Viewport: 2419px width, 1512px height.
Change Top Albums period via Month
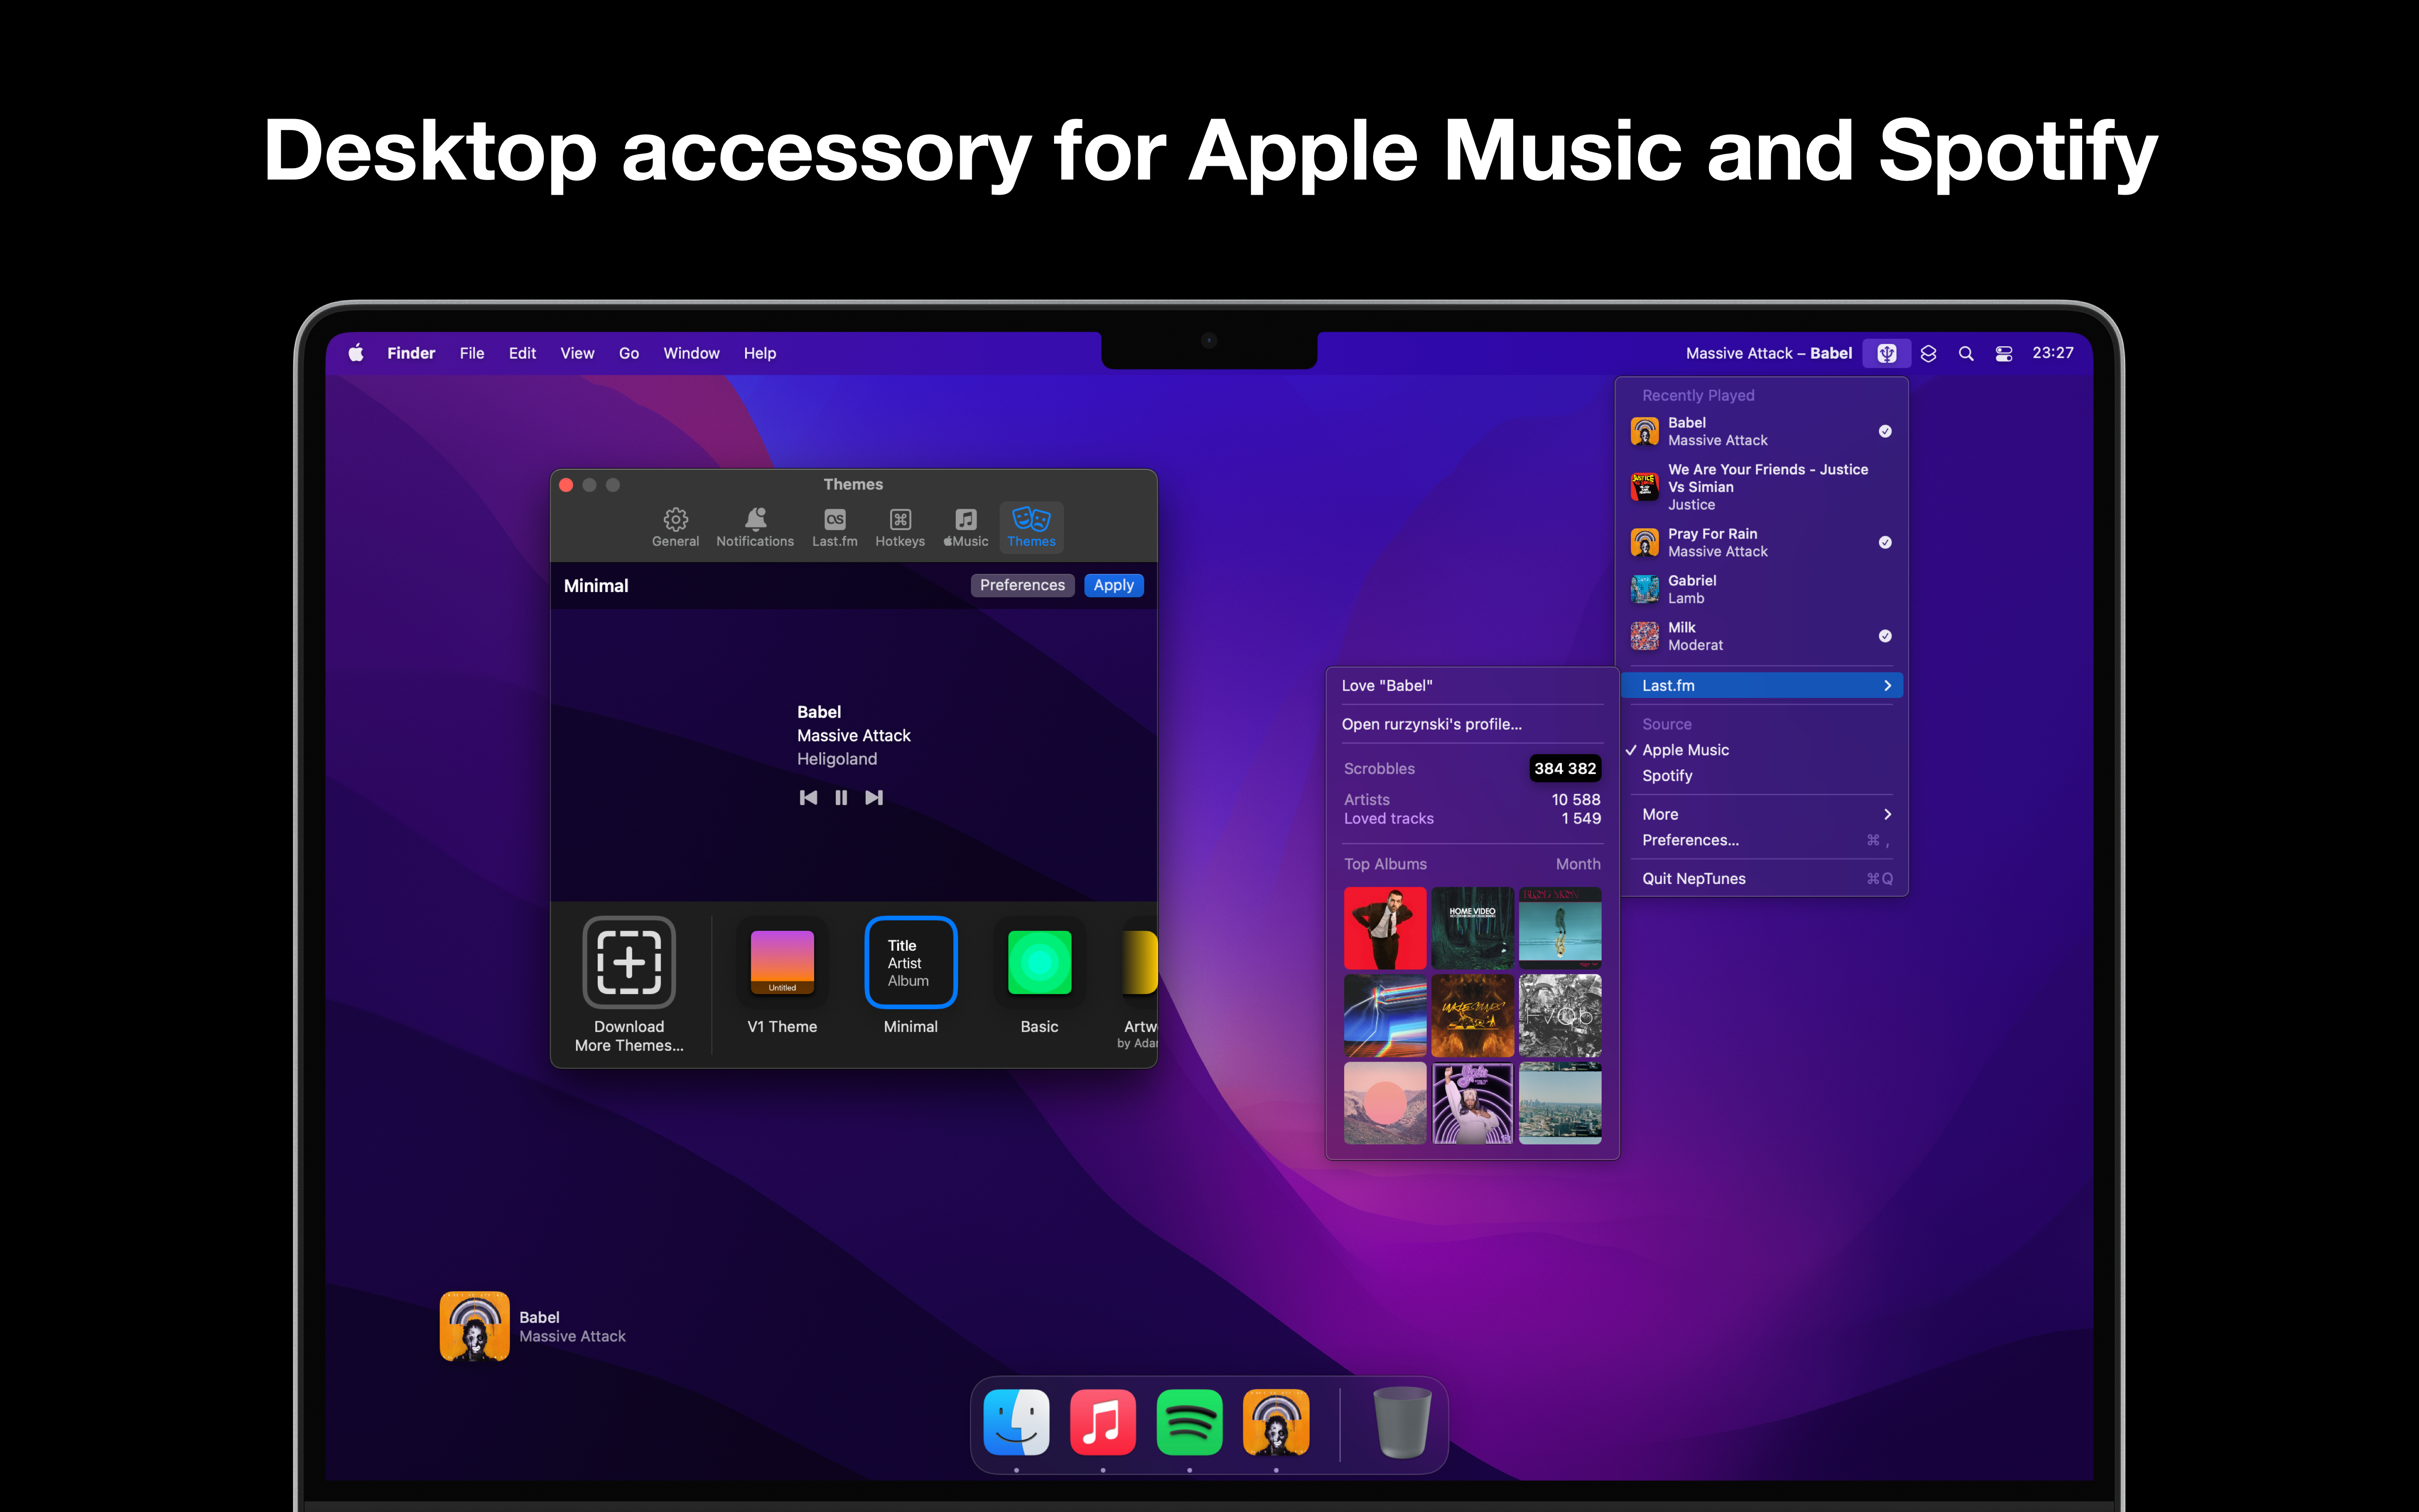coord(1578,864)
